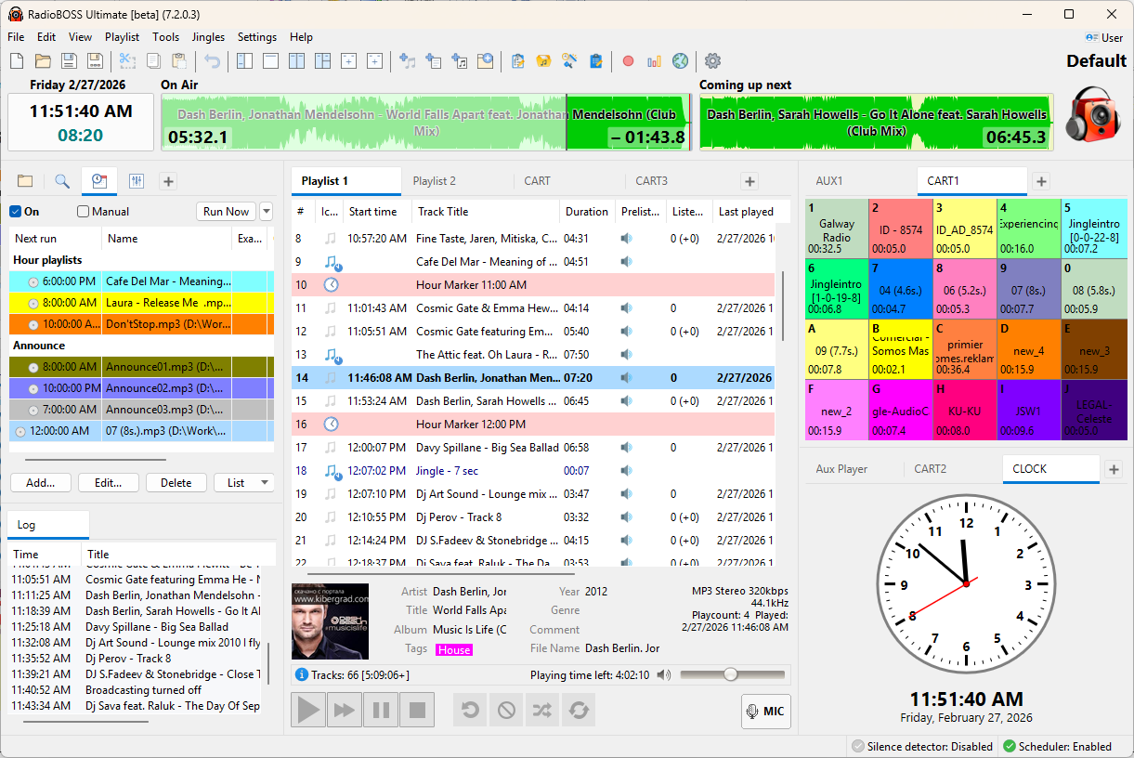Image resolution: width=1134 pixels, height=758 pixels.
Task: Click the yellow music library folder icon
Action: [544, 61]
